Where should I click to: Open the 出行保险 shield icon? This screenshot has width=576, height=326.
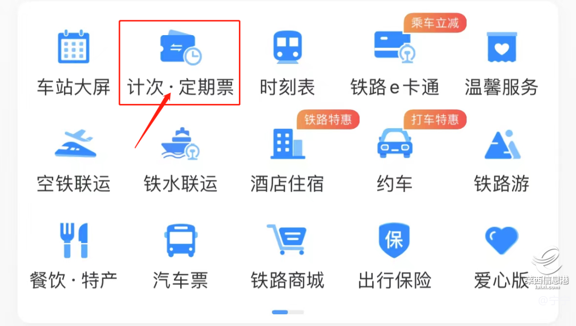click(x=394, y=240)
